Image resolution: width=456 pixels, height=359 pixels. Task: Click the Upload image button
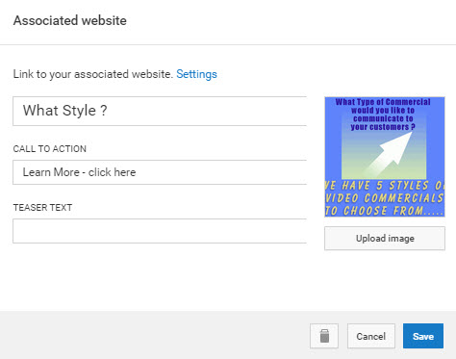point(385,239)
